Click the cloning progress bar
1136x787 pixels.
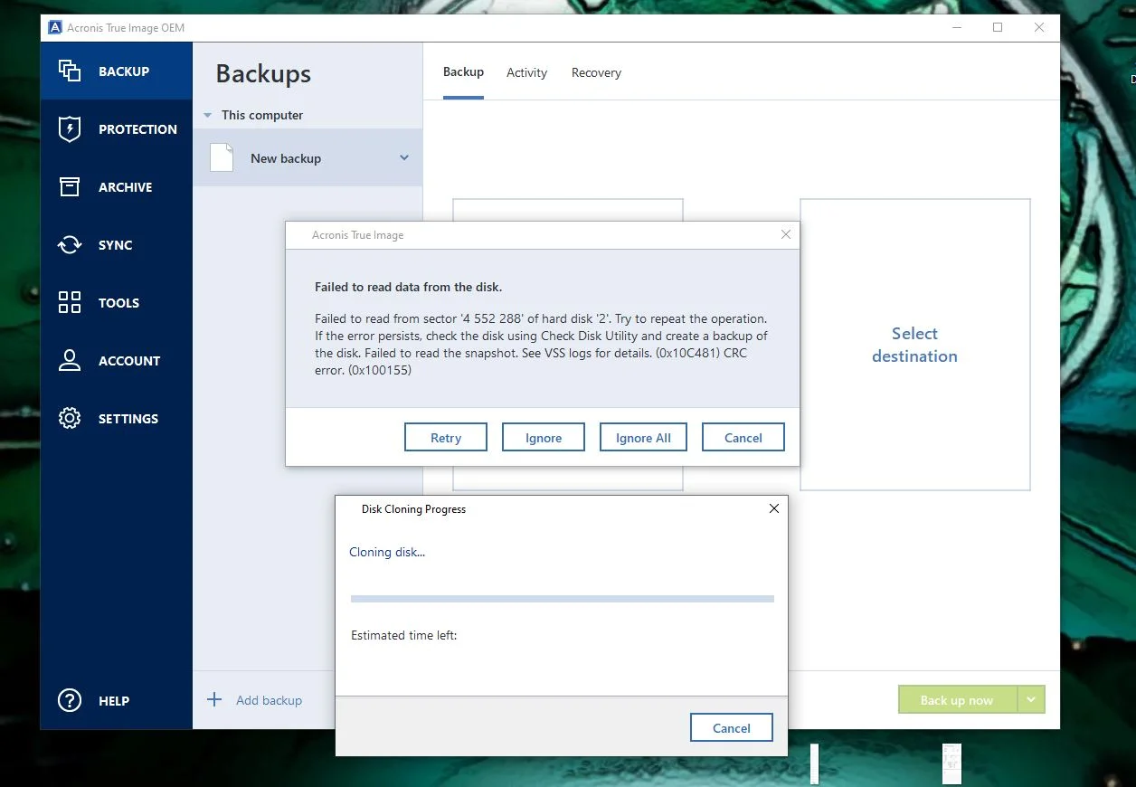pos(562,598)
